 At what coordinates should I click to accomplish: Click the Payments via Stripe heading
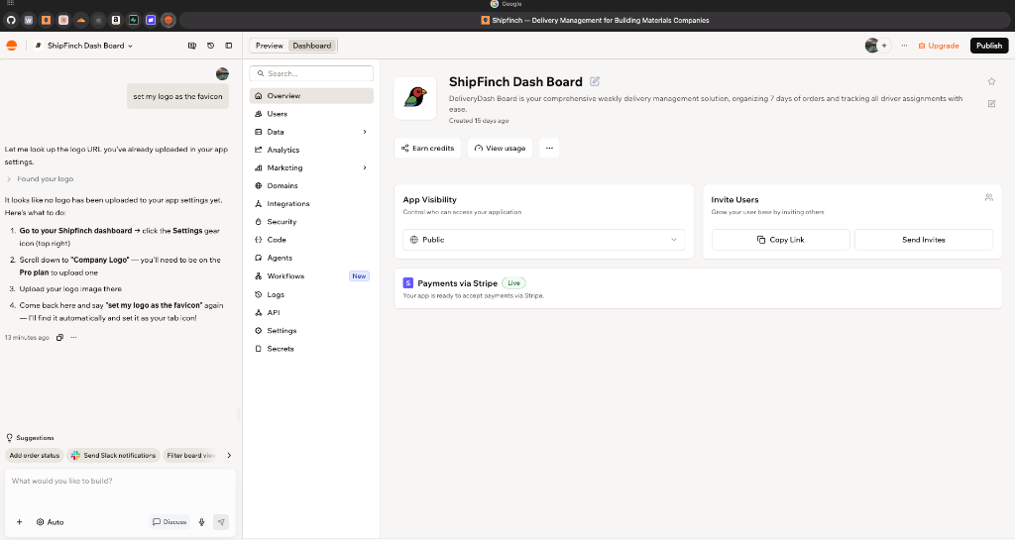458,283
